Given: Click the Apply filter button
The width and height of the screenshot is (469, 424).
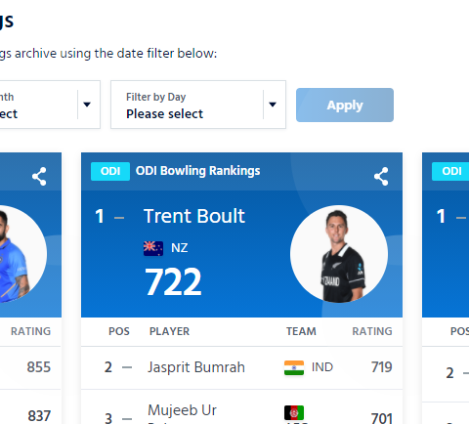Looking at the screenshot, I should click(x=345, y=105).
